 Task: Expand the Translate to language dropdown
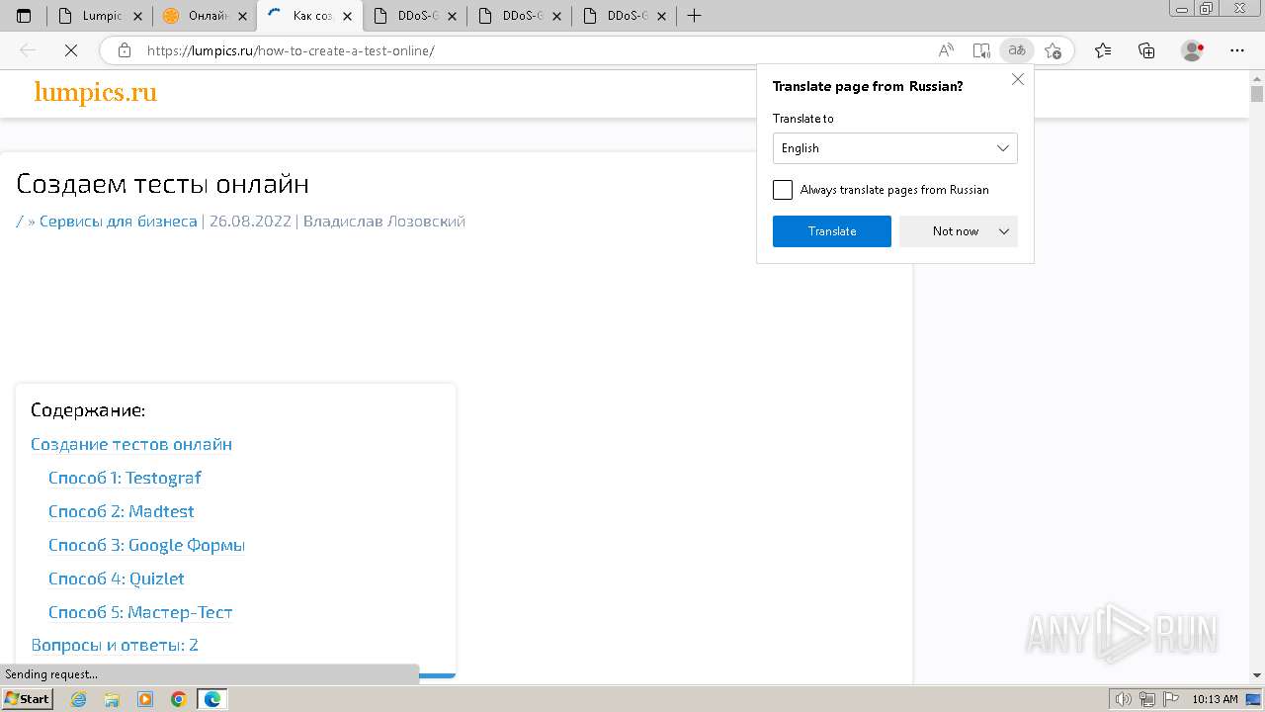(895, 148)
